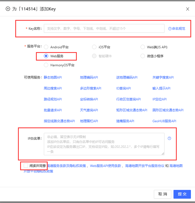The image size is (195, 203).
Task: Open the 逆地理编码API link
Action: (127, 77)
